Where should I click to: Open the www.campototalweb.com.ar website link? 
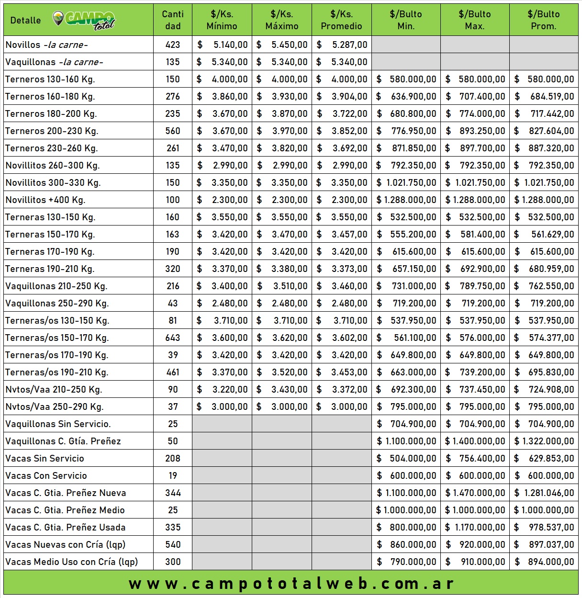click(291, 584)
